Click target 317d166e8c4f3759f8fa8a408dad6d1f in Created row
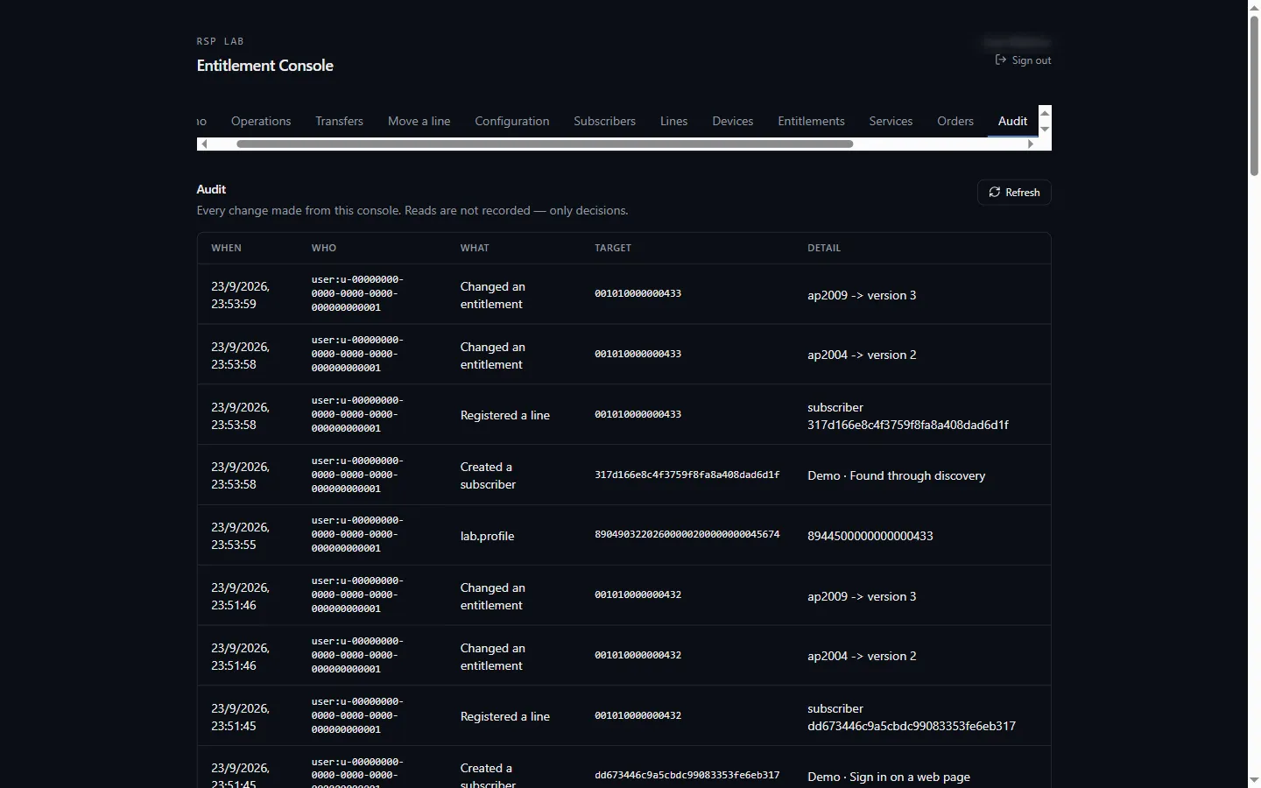1261x788 pixels. point(687,475)
